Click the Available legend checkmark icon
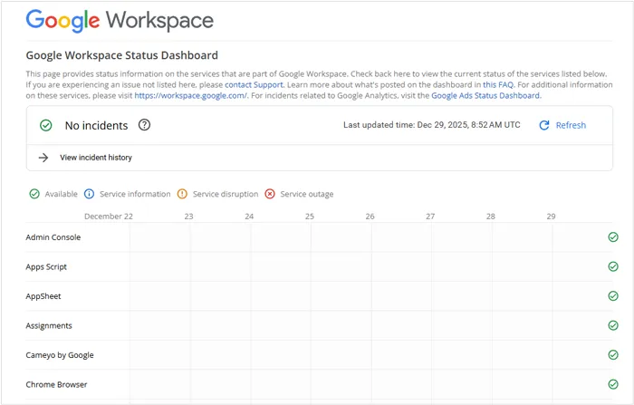 click(x=34, y=194)
